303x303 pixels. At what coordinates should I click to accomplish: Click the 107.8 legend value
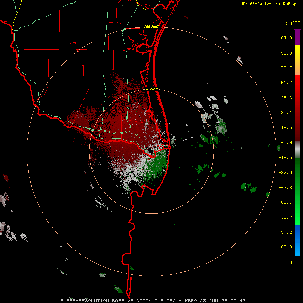click(285, 38)
